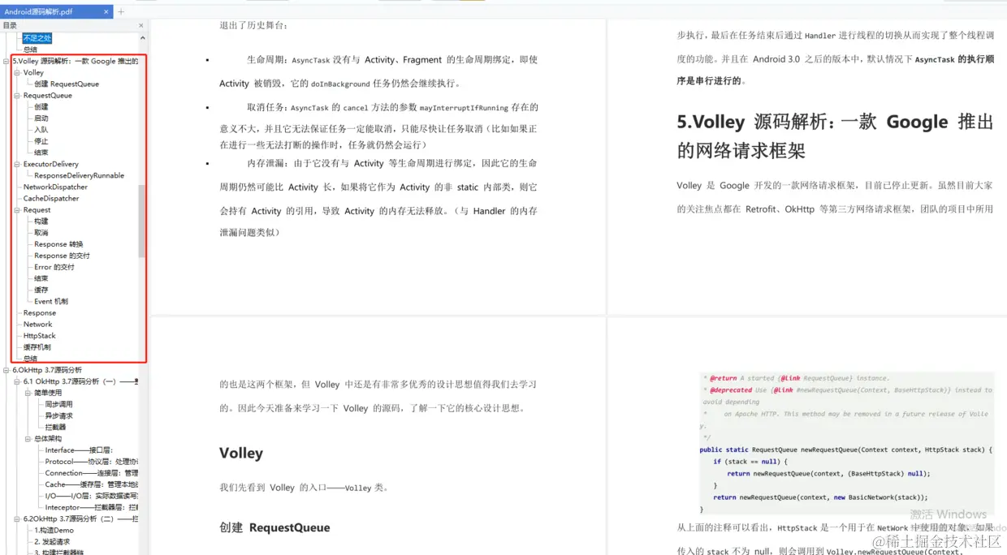Collapse the 5.Volley 源码解析 bookmark node

pos(6,61)
